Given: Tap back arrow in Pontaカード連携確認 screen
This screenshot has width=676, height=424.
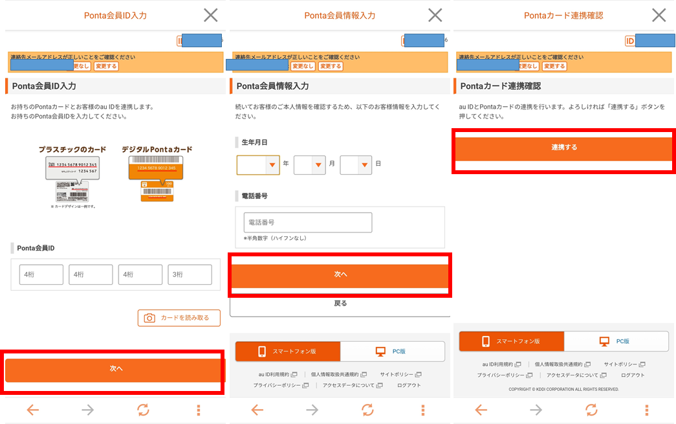Looking at the screenshot, I should tap(481, 410).
